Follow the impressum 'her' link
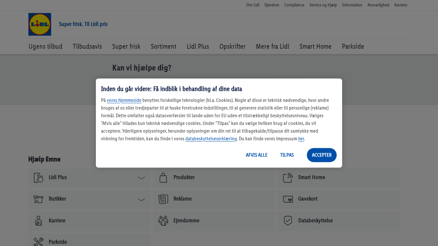The width and height of the screenshot is (438, 246). point(301,139)
